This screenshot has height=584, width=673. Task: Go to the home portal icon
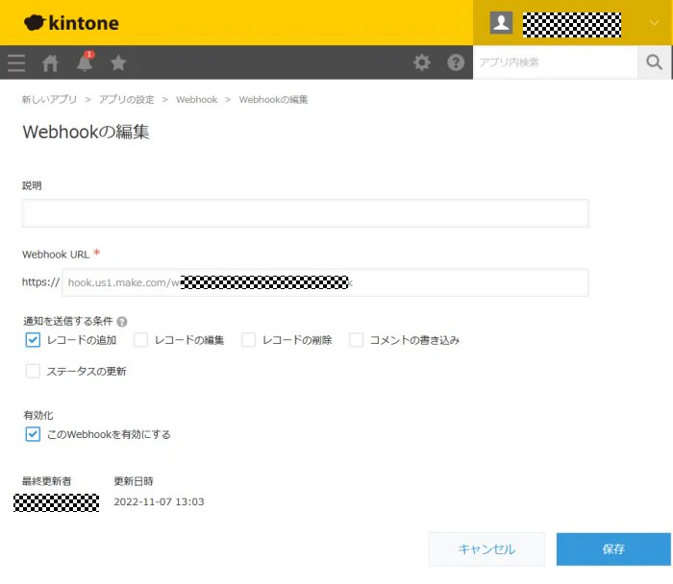pyautogui.click(x=50, y=63)
